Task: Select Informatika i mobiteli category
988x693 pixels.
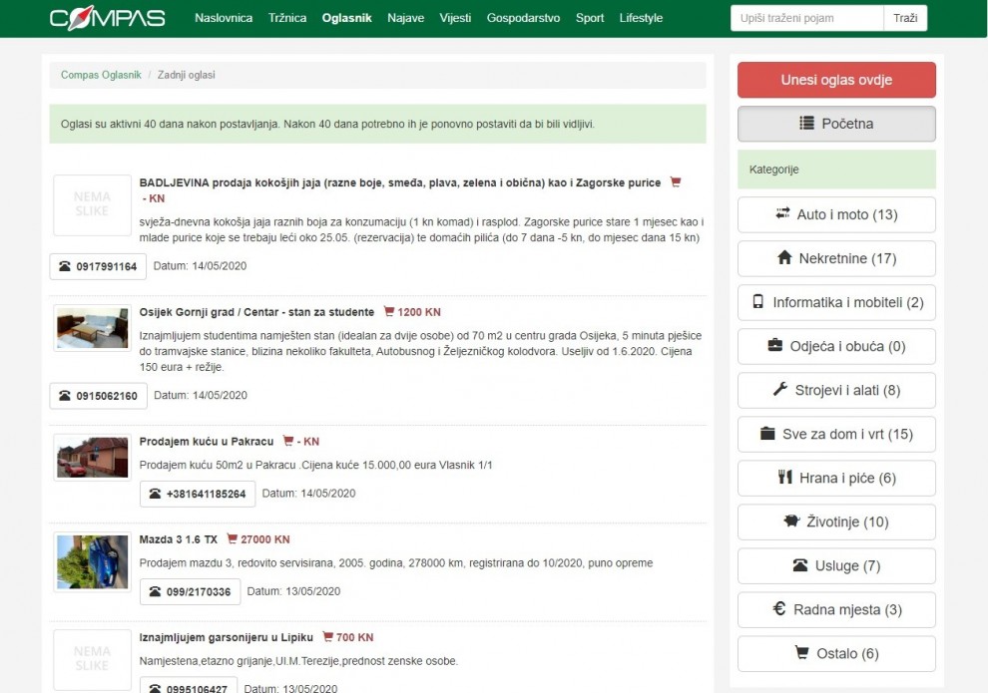Action: [836, 302]
